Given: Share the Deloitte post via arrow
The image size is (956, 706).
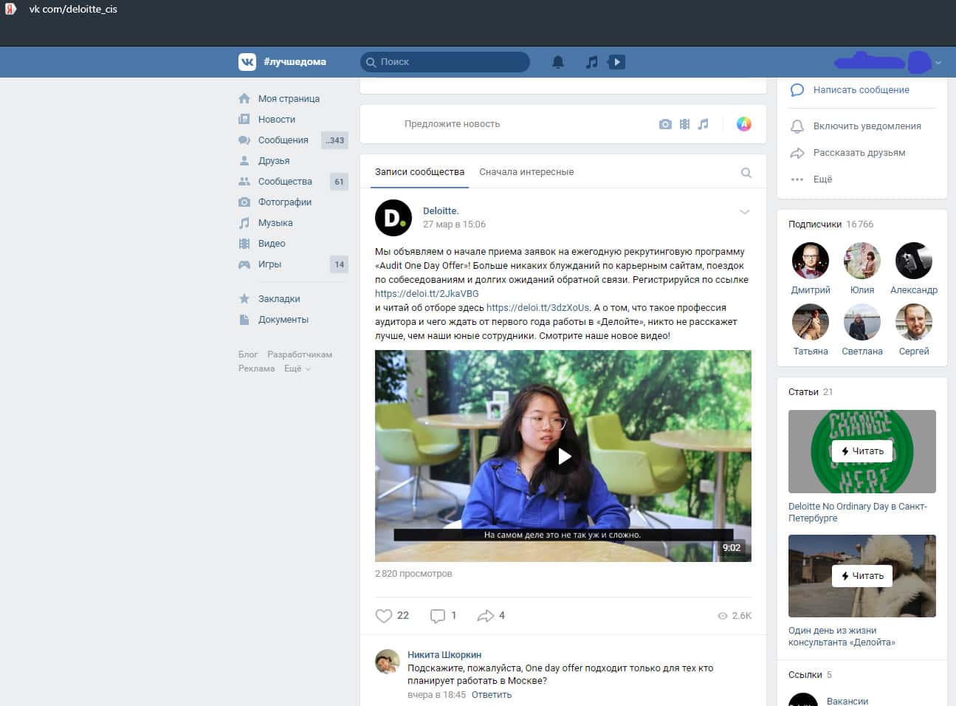Looking at the screenshot, I should 485,616.
